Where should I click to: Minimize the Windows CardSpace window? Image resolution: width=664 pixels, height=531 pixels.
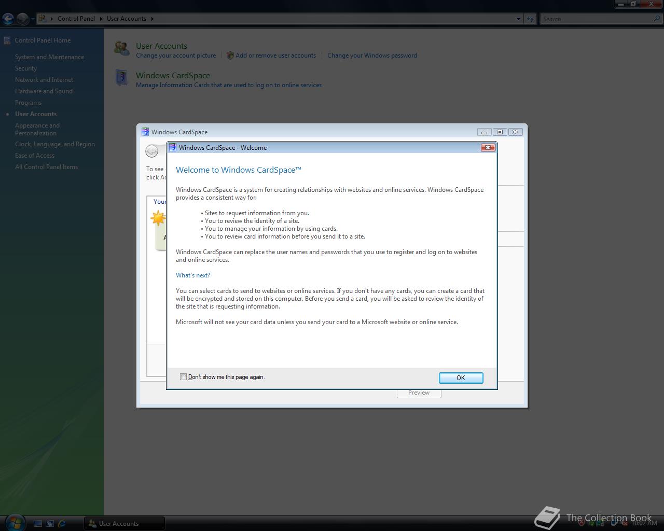(x=484, y=132)
